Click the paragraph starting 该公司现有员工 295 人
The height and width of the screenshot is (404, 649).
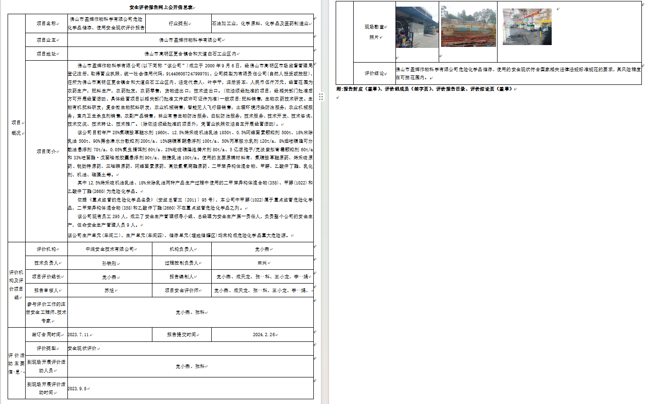[x=190, y=220]
